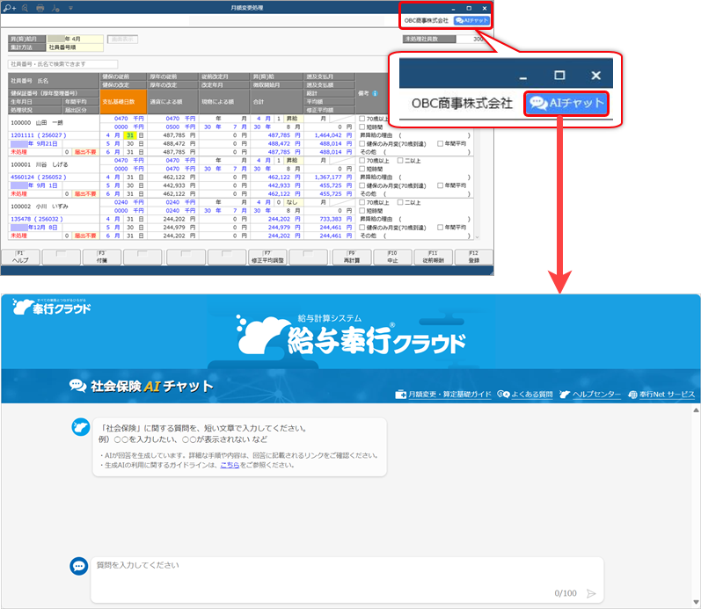The width and height of the screenshot is (701, 609).
Task: Click the 社員番号・氏名 search field
Action: point(63,64)
